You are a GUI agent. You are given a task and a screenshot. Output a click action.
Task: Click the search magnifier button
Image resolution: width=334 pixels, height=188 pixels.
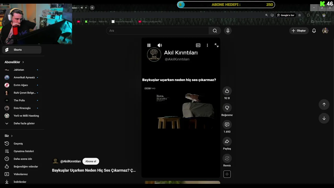pos(215,31)
